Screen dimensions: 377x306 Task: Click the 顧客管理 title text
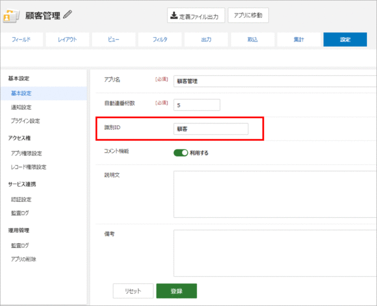coord(43,16)
